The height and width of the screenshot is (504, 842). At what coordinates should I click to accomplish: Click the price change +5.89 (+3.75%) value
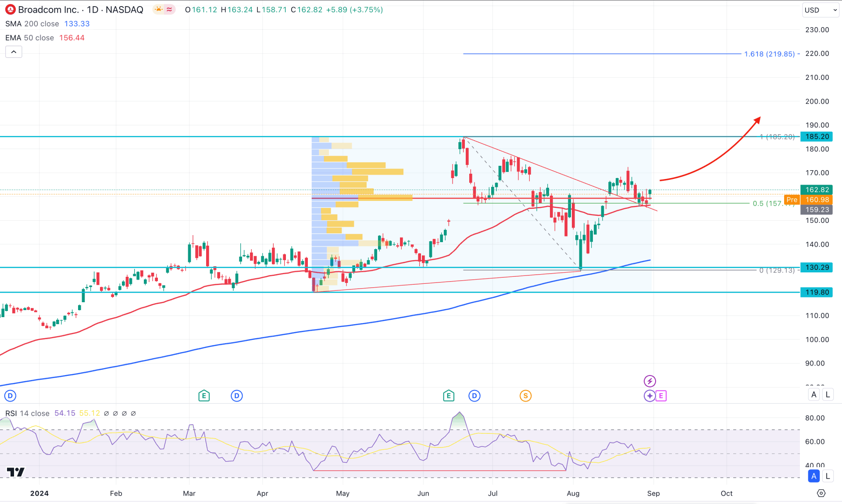coord(354,10)
